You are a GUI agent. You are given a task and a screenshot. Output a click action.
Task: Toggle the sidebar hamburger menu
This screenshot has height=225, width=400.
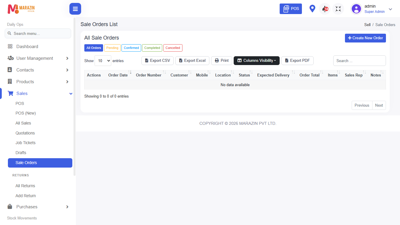pyautogui.click(x=75, y=9)
